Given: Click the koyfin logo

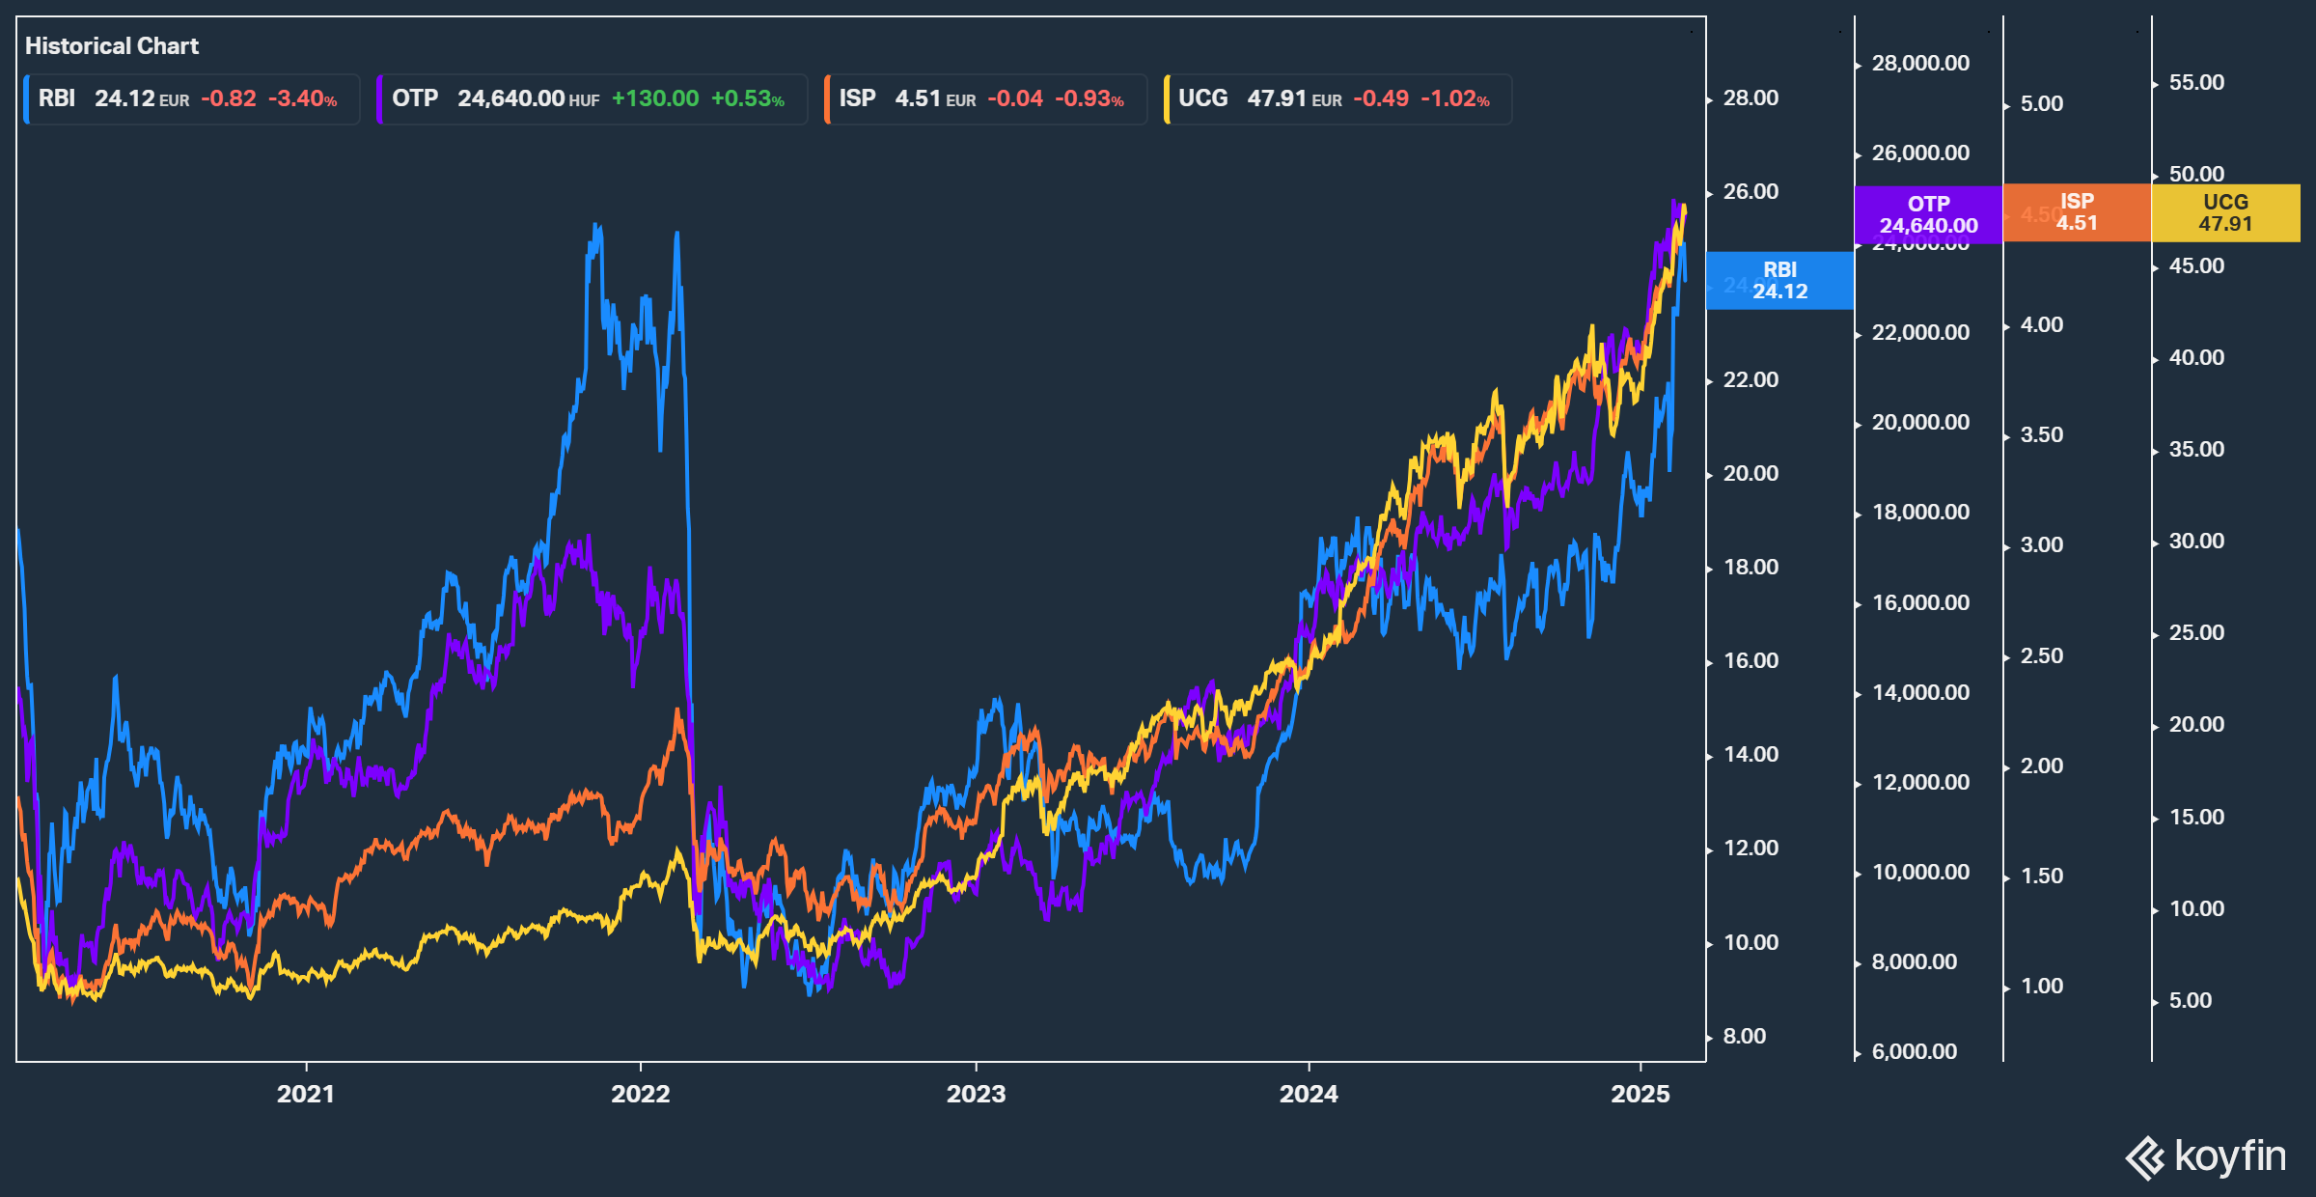Looking at the screenshot, I should pyautogui.click(x=2205, y=1156).
